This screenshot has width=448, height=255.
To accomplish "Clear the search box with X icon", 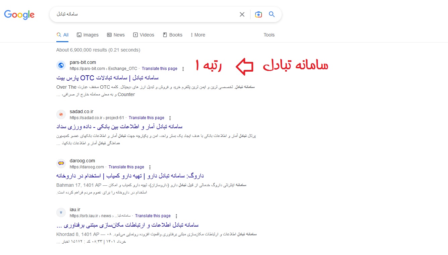I will tap(242, 14).
